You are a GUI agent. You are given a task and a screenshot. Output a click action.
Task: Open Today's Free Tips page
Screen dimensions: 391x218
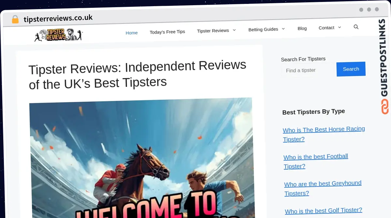coord(167,32)
